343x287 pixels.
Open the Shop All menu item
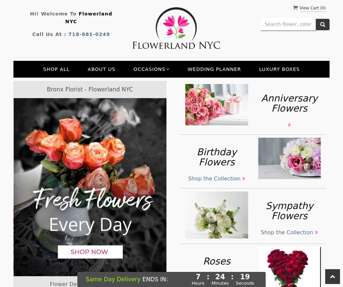[x=56, y=69]
